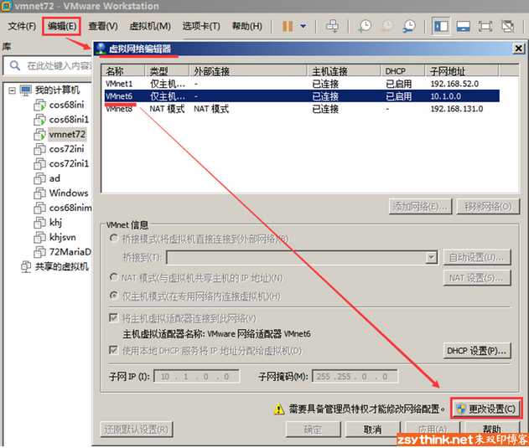This screenshot has width=529, height=448.
Task: Click the 自动设置(U) button
Action: [476, 258]
